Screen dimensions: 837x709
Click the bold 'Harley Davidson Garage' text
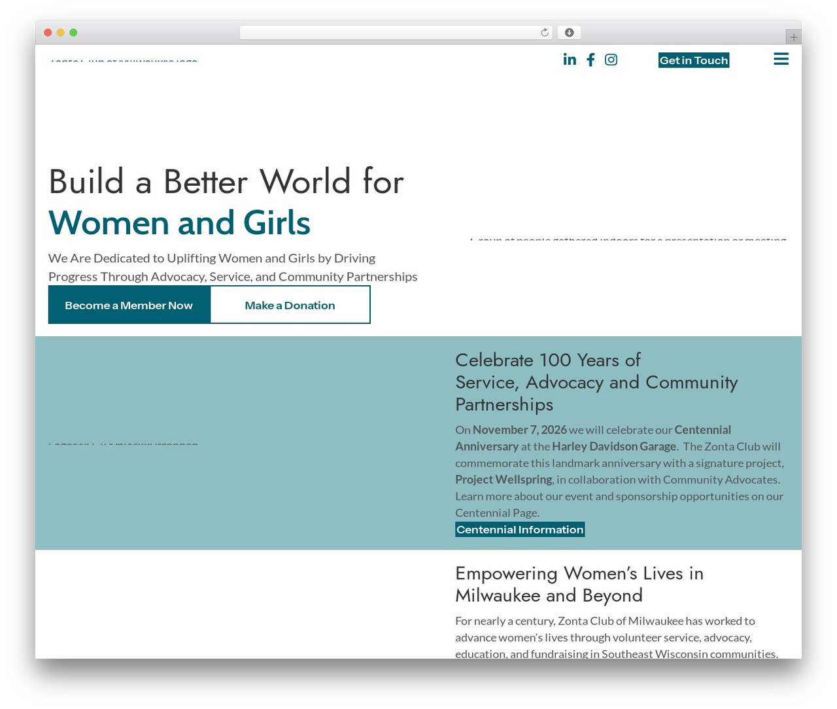tap(614, 446)
